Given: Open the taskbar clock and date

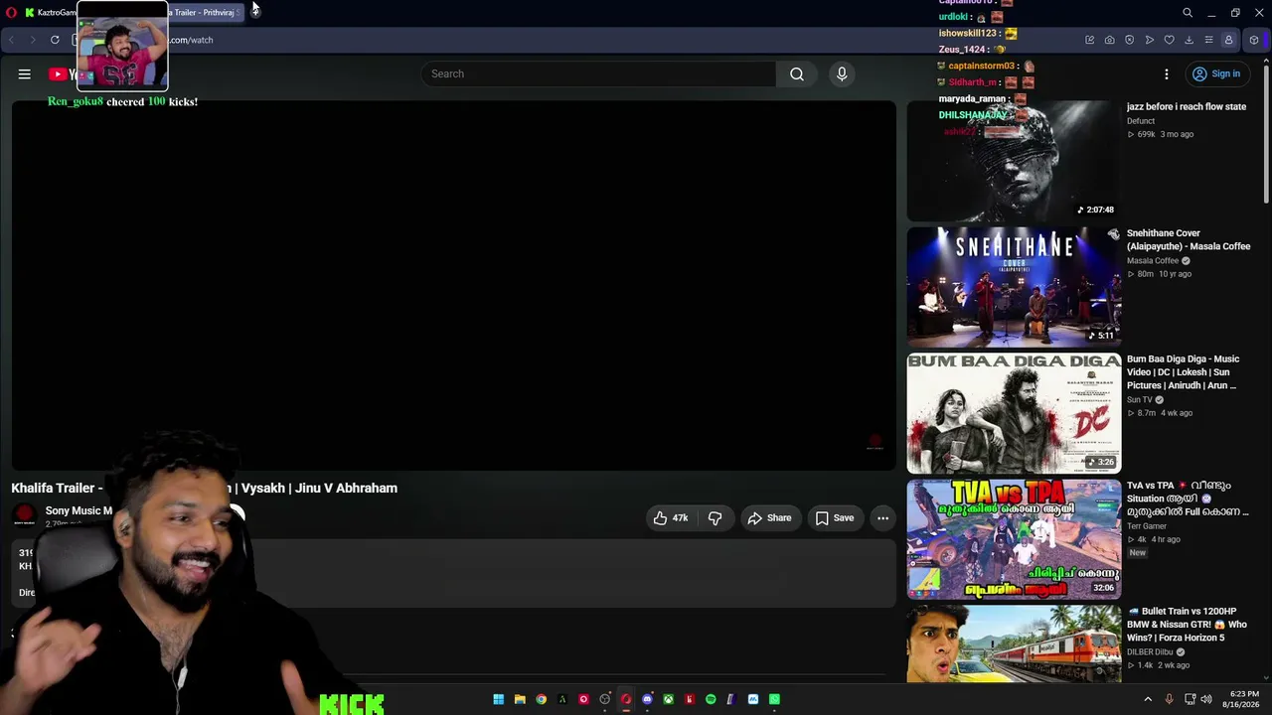Looking at the screenshot, I should tap(1242, 699).
